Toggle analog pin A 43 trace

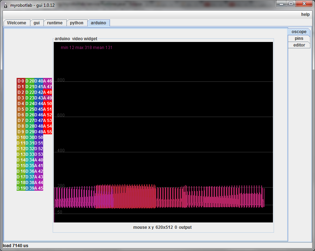click(x=39, y=177)
